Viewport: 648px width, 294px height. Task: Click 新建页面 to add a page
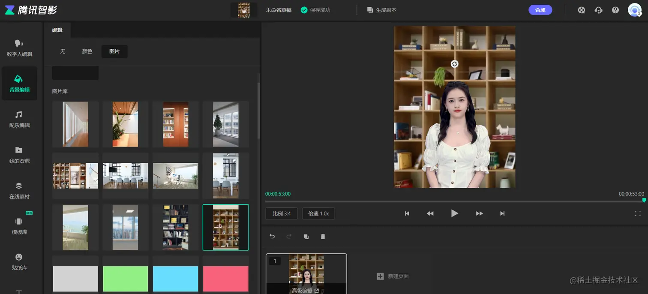click(393, 276)
